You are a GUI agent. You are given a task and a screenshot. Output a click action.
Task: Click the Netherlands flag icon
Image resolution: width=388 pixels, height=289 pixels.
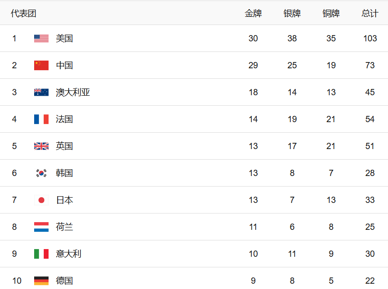41,227
